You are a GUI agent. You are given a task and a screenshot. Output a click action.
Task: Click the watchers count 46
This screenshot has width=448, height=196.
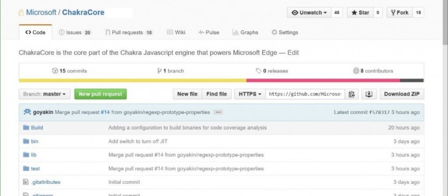[x=337, y=13]
